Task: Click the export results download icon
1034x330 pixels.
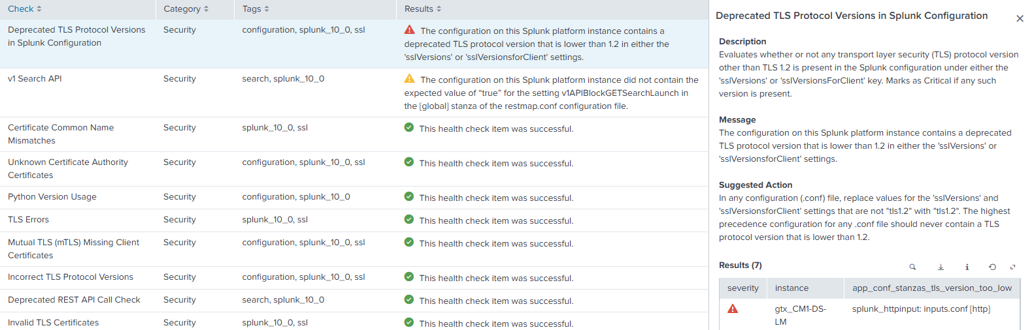Action: coord(941,267)
